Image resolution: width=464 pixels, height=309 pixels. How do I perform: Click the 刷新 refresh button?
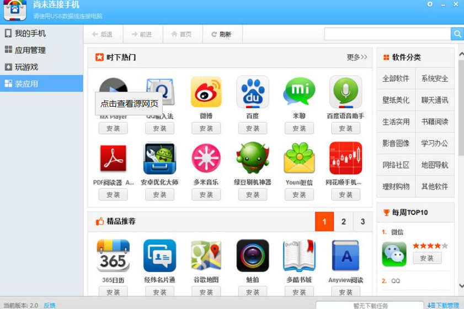222,34
